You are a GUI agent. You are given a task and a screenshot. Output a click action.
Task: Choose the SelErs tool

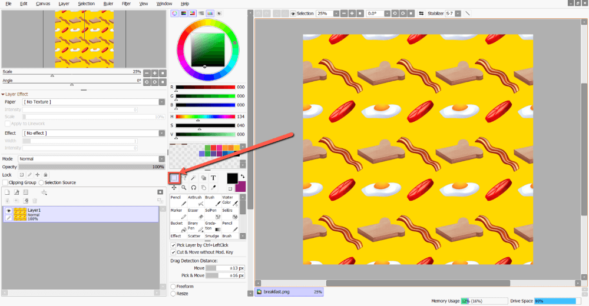click(x=230, y=214)
